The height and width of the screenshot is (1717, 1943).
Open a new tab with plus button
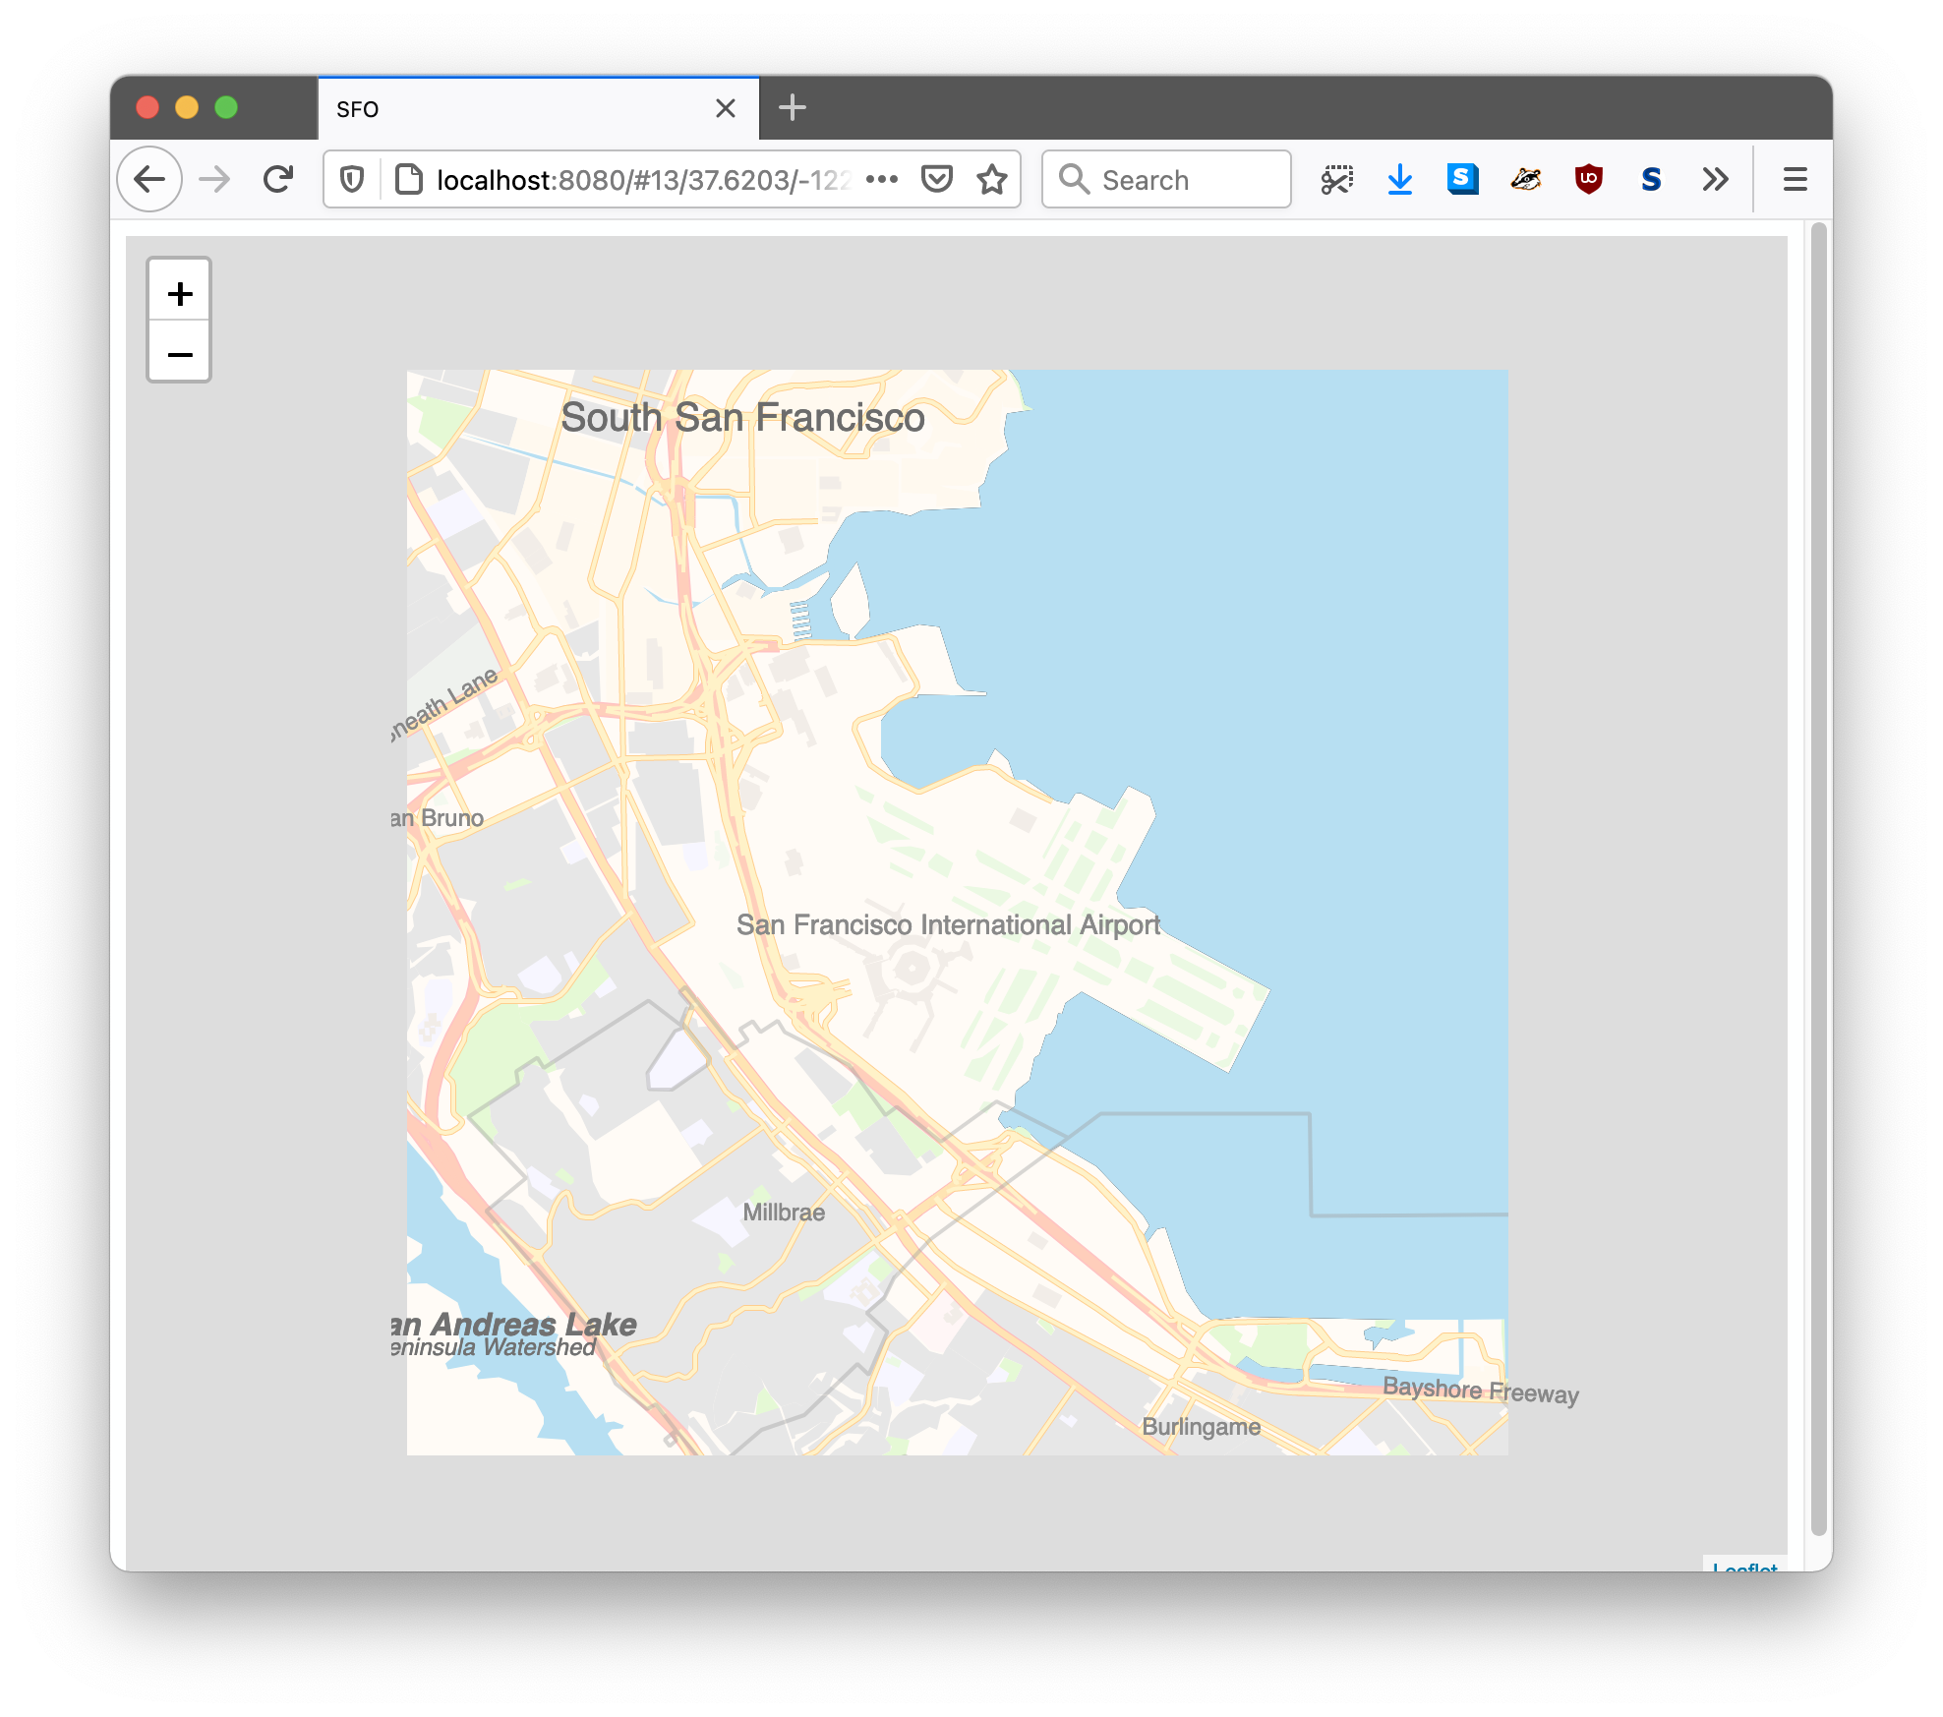(x=792, y=108)
